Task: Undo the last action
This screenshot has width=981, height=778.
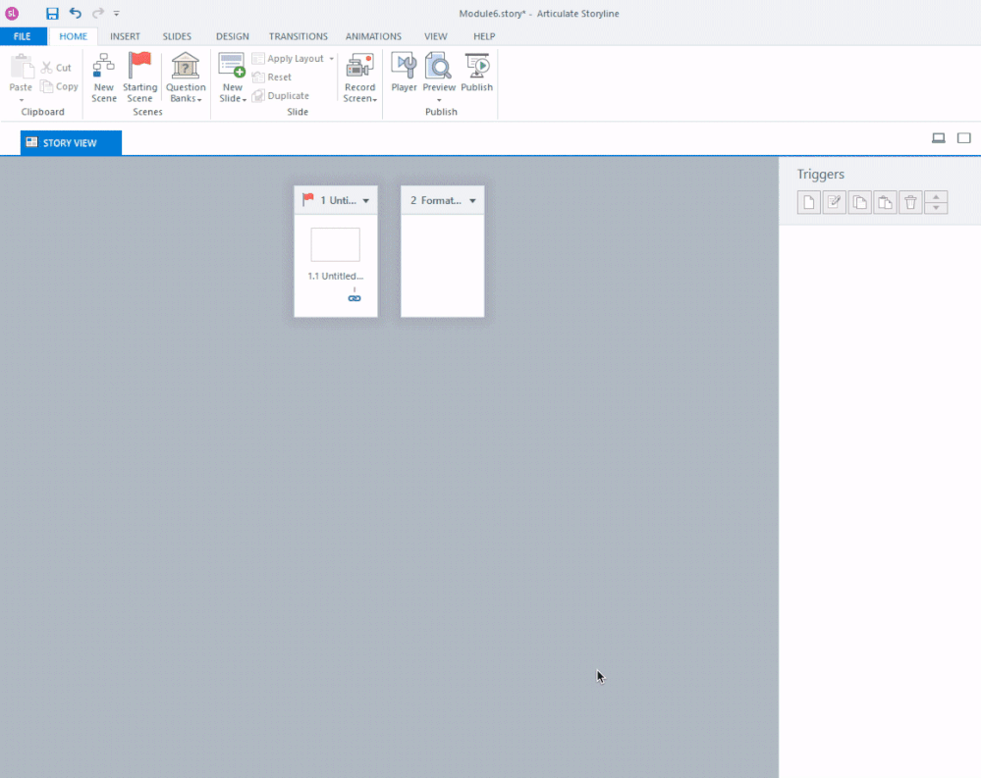Action: 76,14
